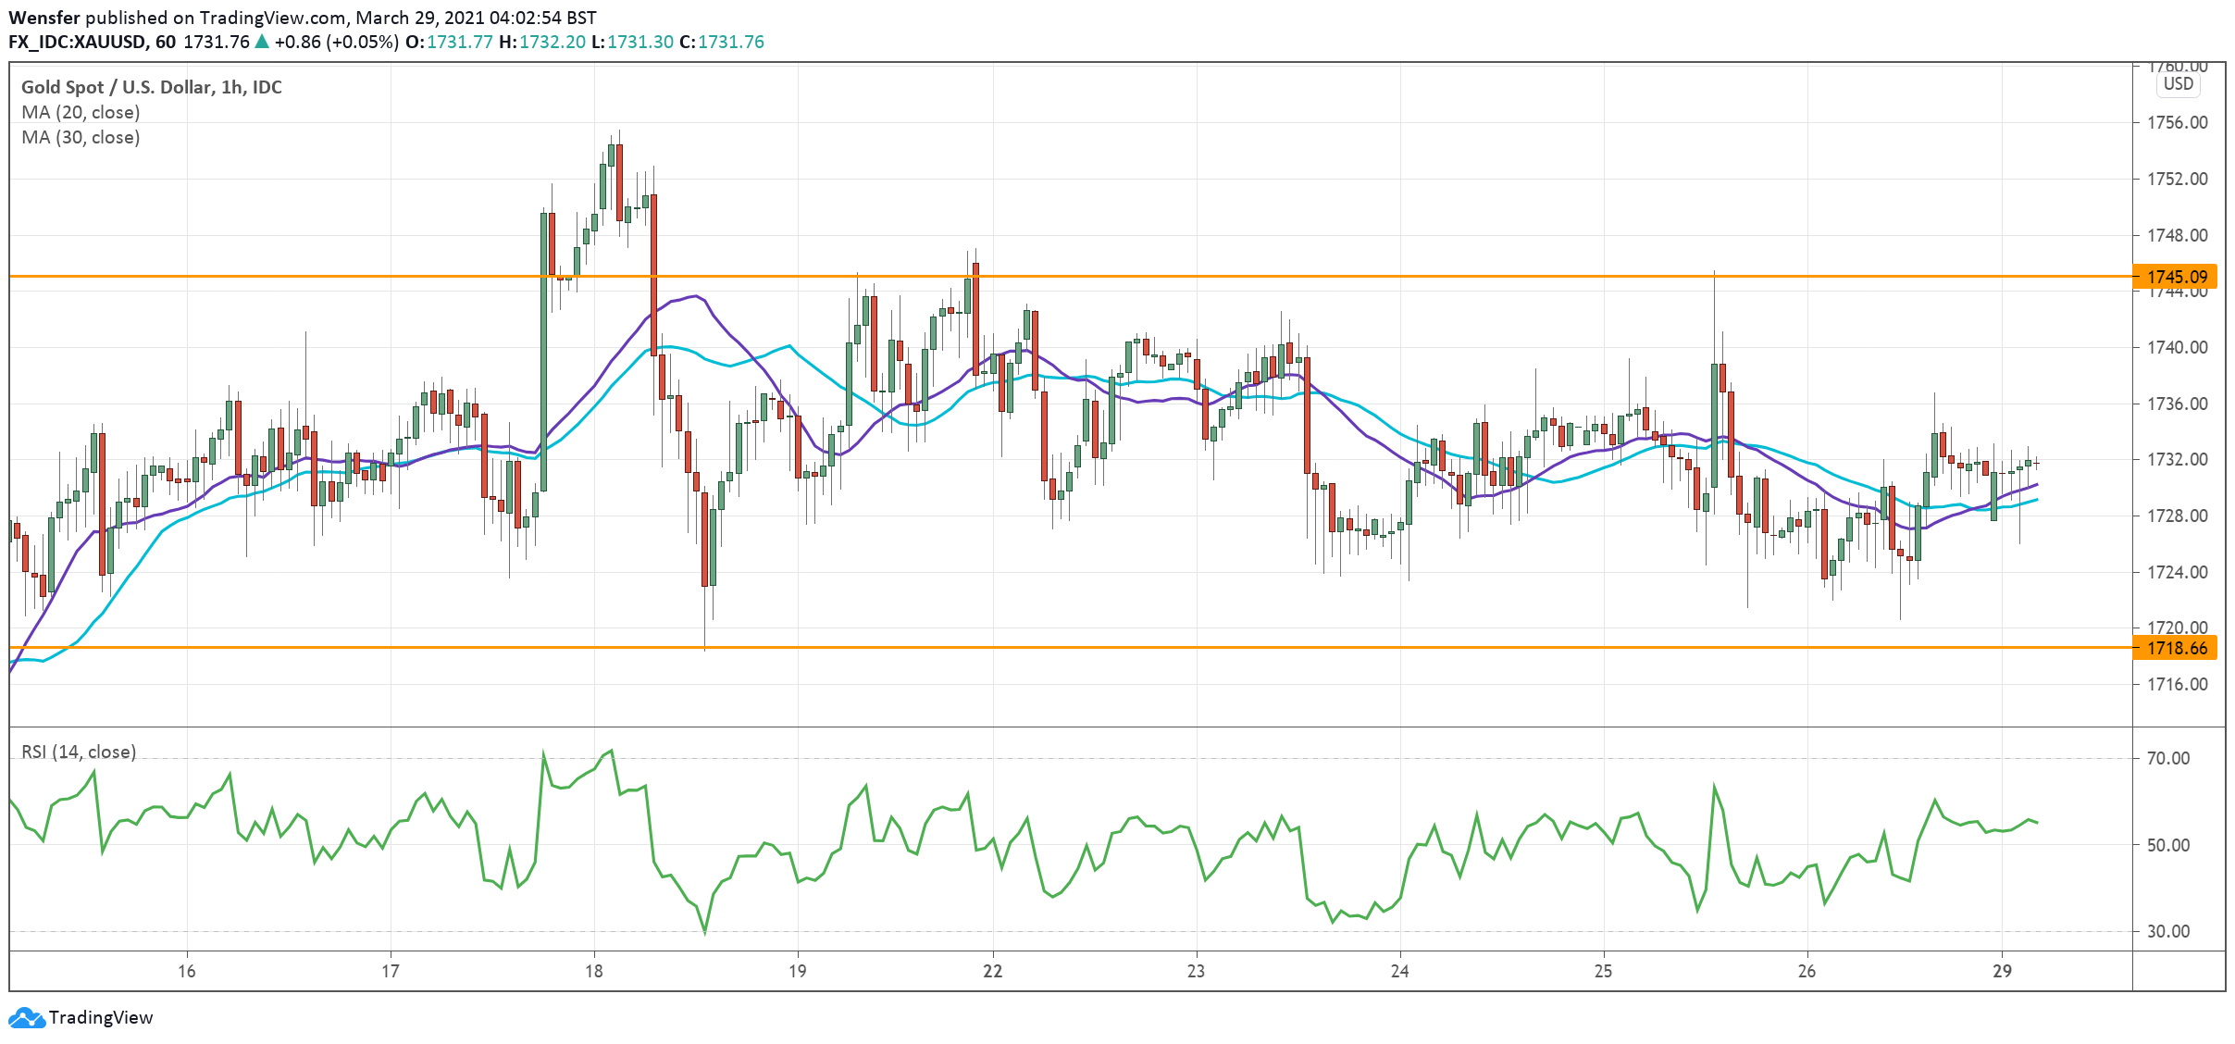Click the TradingView cloud logo icon
The height and width of the screenshot is (1044, 2235).
tap(26, 1018)
